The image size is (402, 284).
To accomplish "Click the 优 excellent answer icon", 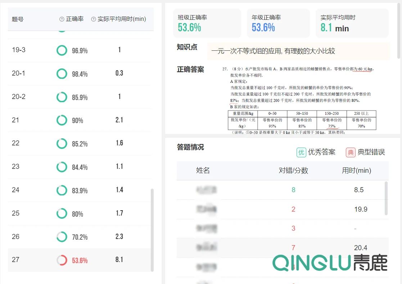I will (301, 152).
